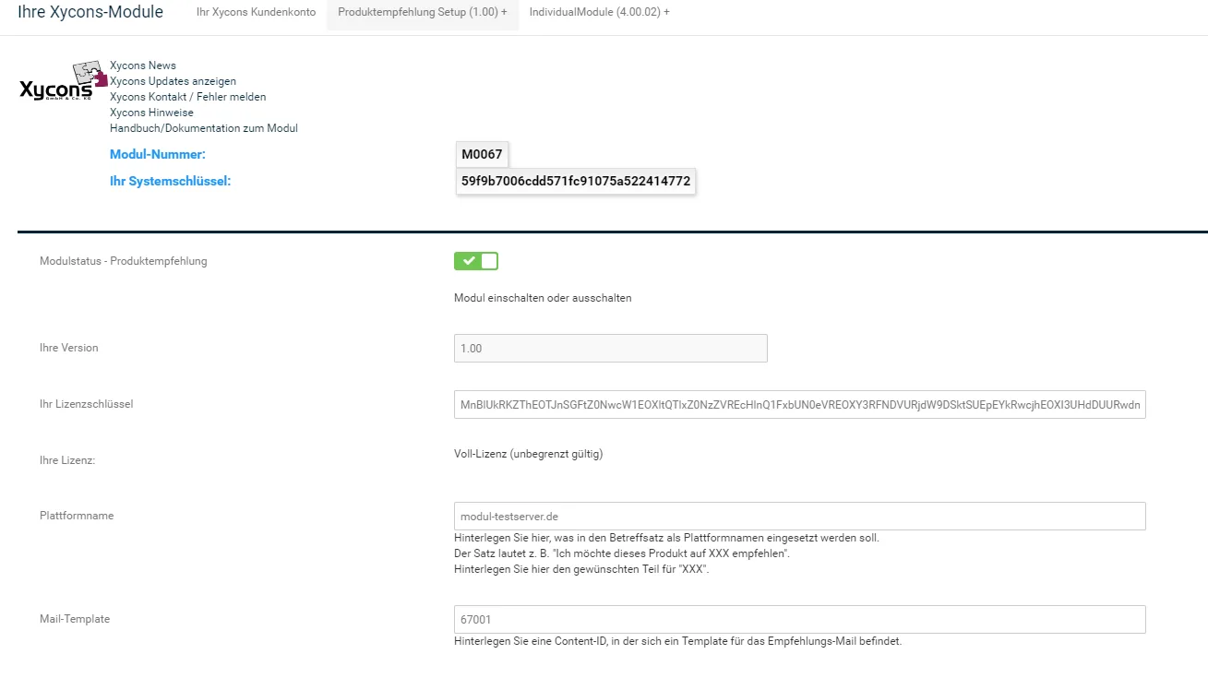
Task: Click the Ihr Lizenzschlüssel label
Action: (87, 404)
